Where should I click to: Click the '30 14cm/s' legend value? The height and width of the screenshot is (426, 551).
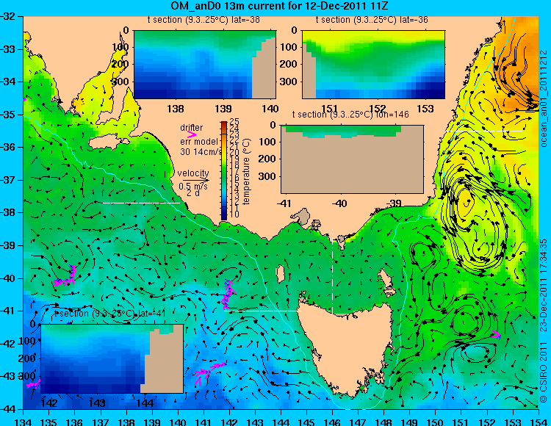click(201, 152)
